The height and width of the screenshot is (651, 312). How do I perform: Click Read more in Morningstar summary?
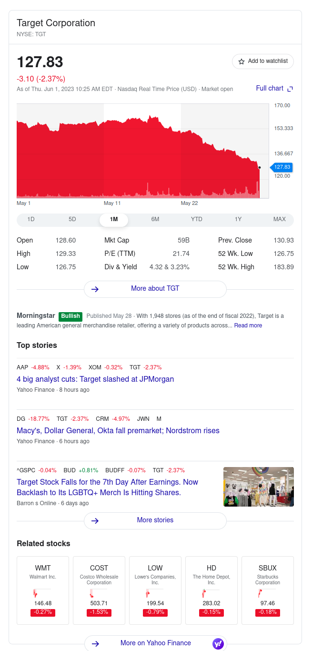tap(248, 325)
